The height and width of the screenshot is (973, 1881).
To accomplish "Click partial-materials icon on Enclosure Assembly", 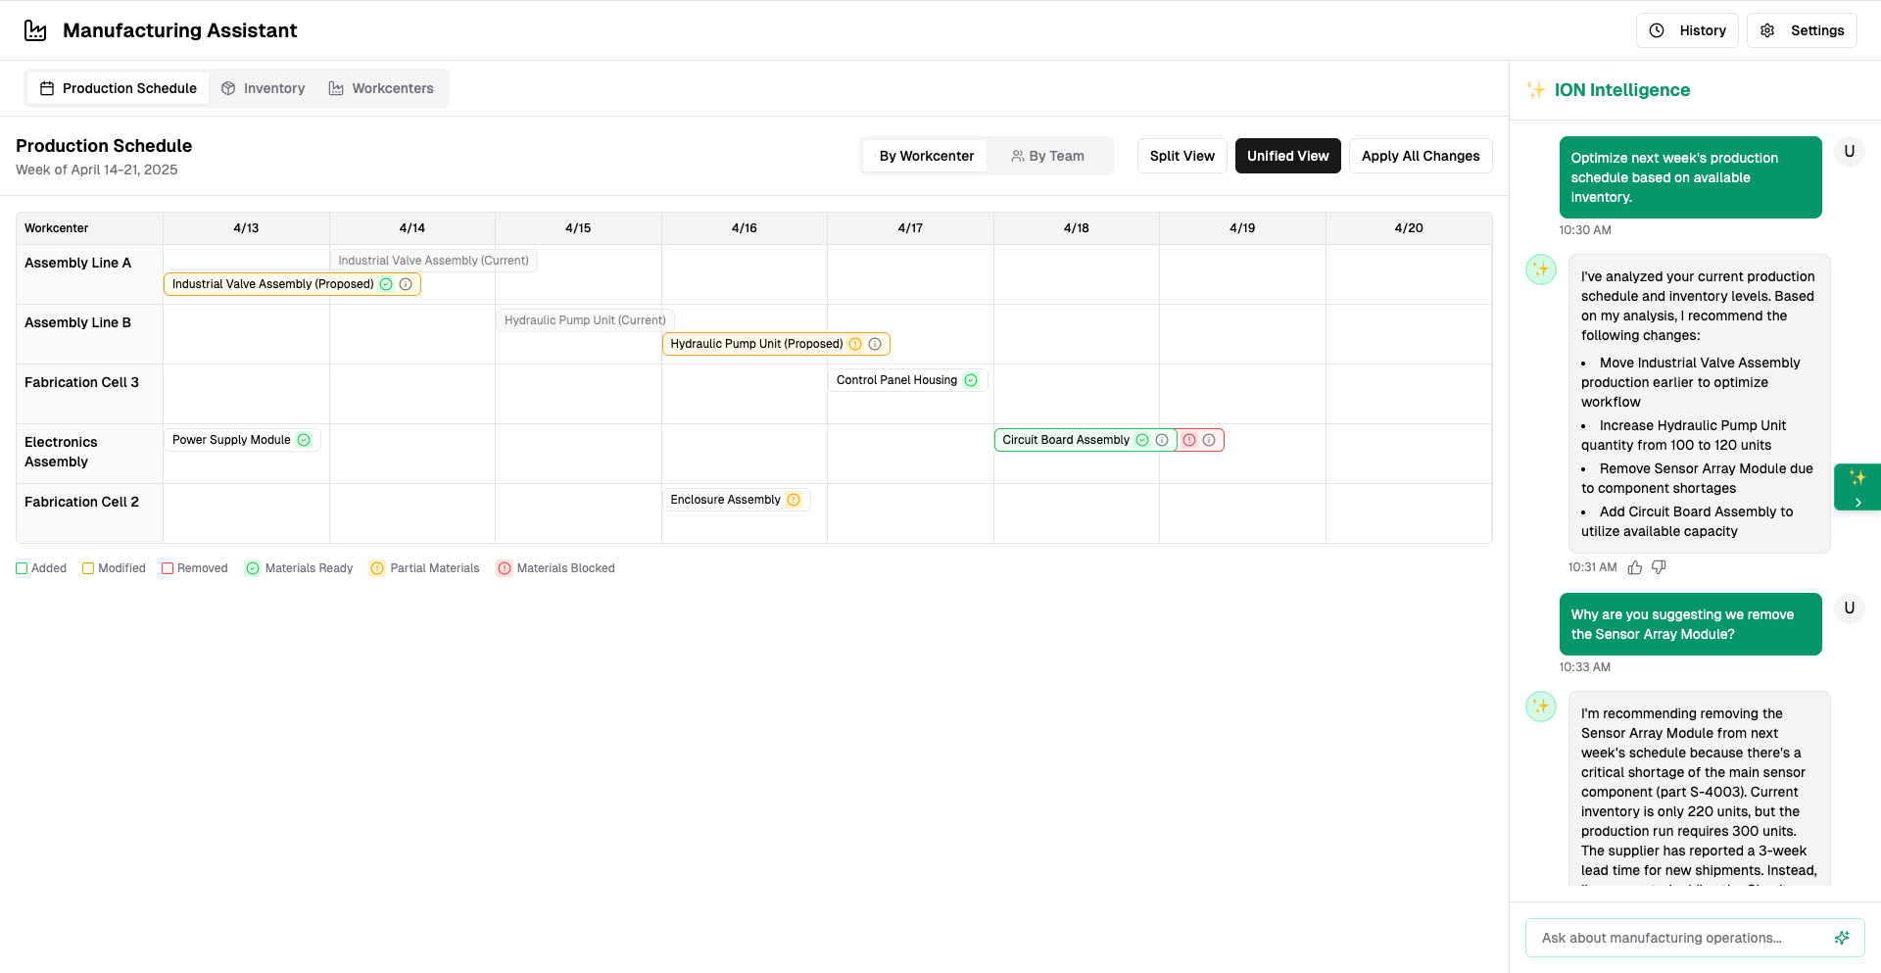I will (794, 500).
